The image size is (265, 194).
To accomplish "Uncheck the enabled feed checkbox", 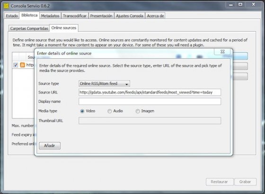I will click(16, 65).
